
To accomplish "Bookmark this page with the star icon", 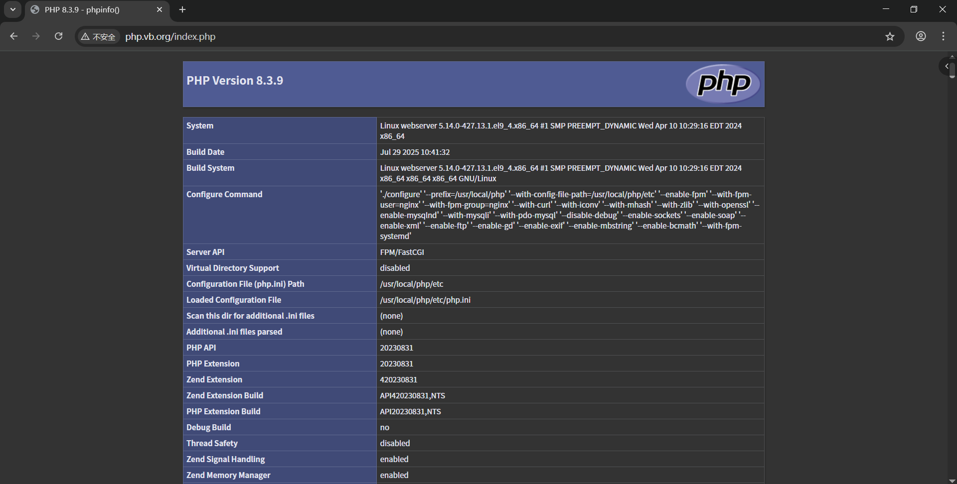I will 890,36.
